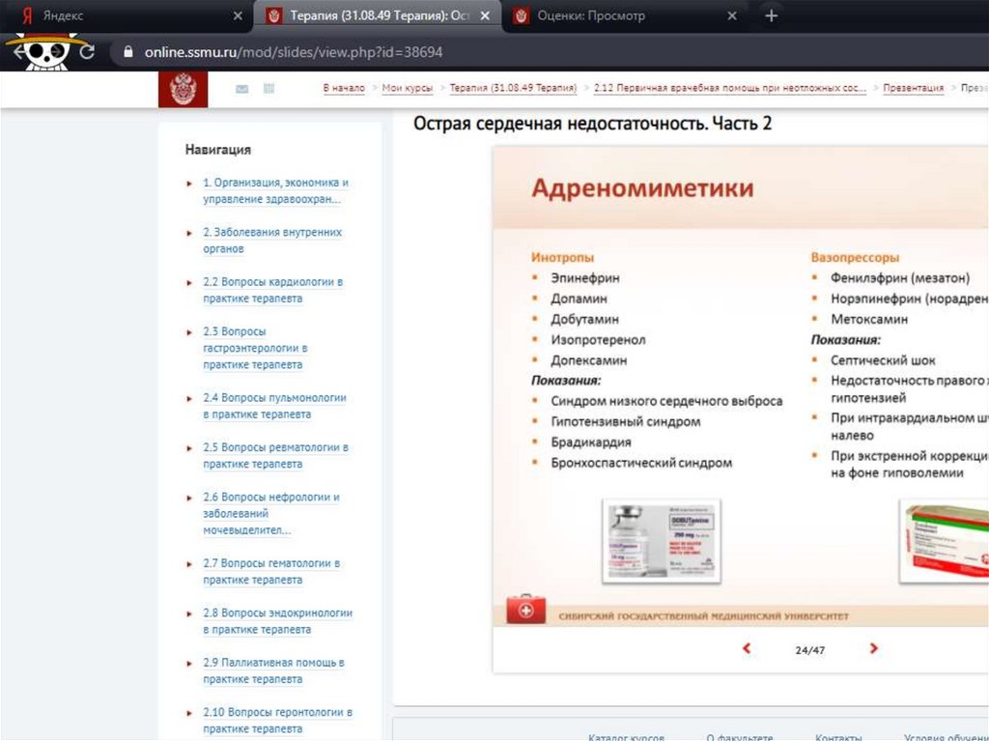Image resolution: width=989 pixels, height=741 pixels.
Task: Expand arrow beside 2.3 Вопросы гастроэнтерологии
Action: point(189,332)
